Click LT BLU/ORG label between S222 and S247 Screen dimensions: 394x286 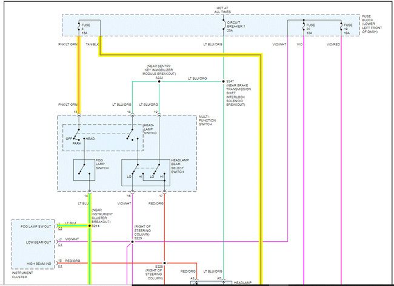197,79
